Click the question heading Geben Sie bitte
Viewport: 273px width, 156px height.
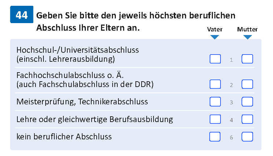(x=136, y=22)
